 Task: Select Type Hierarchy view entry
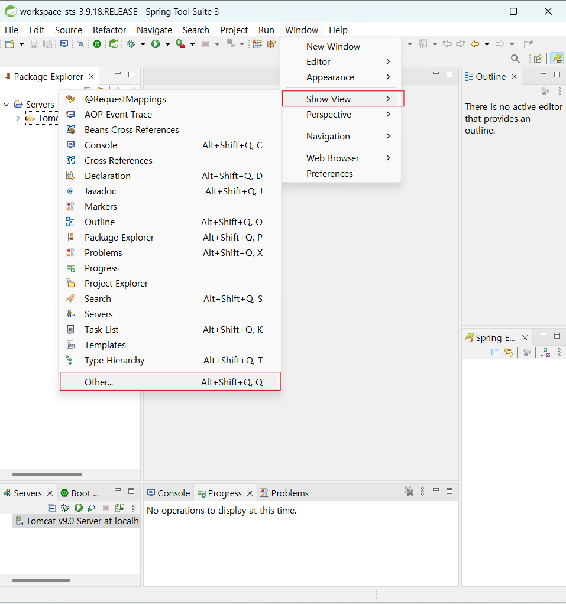point(170,361)
